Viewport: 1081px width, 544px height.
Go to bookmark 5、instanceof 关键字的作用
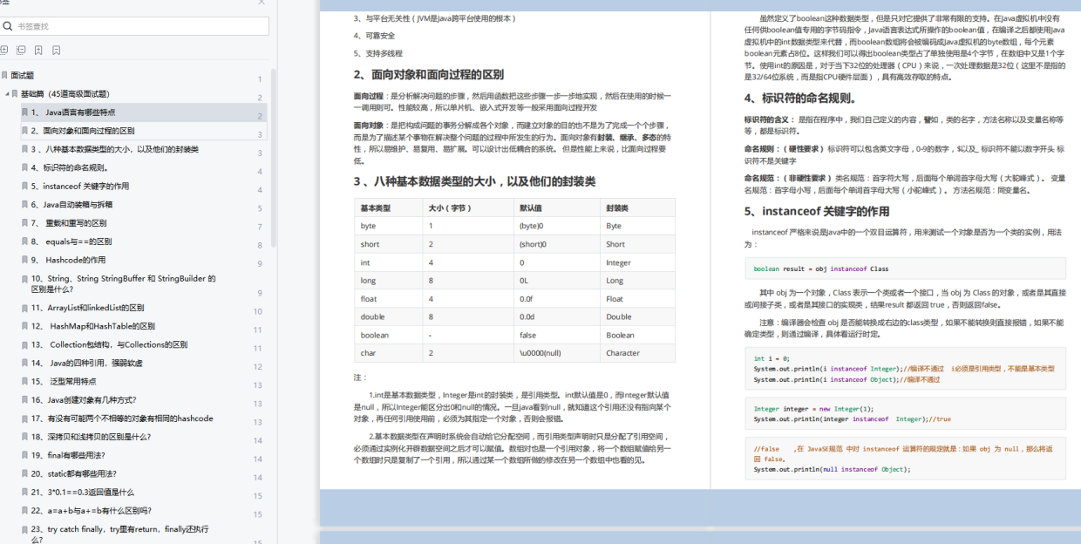[x=80, y=186]
